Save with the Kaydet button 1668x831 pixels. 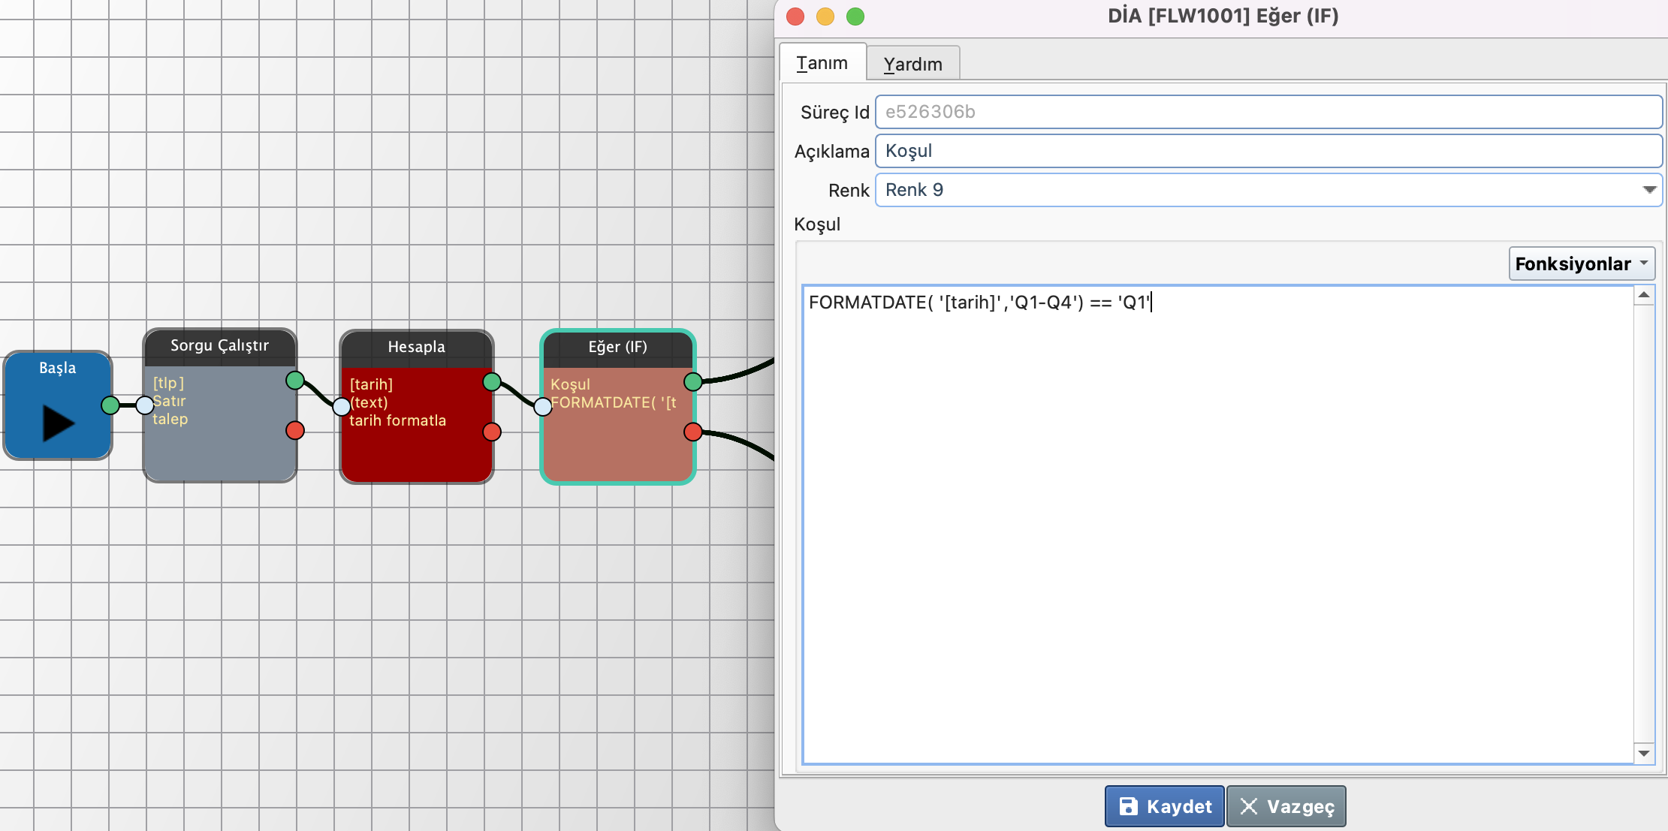[1164, 806]
